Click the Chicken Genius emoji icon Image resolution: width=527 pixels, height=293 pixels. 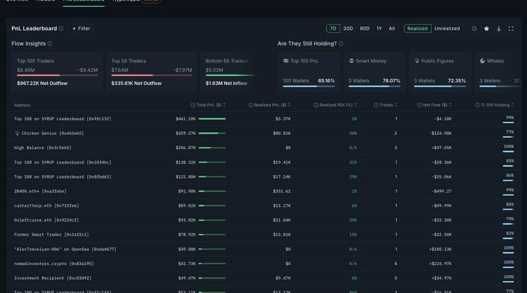pos(17,133)
